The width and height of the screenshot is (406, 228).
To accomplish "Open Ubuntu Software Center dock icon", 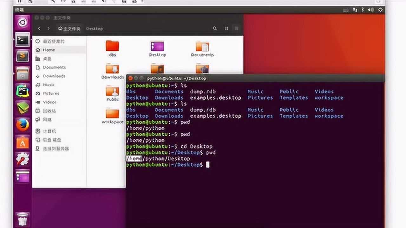I will (23, 142).
